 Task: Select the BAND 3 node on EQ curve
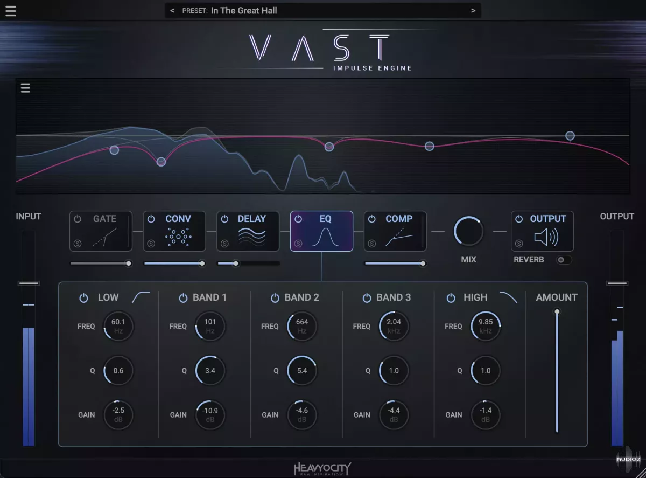pyautogui.click(x=429, y=146)
